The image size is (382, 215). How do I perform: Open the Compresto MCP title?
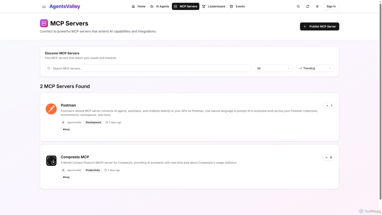click(75, 157)
